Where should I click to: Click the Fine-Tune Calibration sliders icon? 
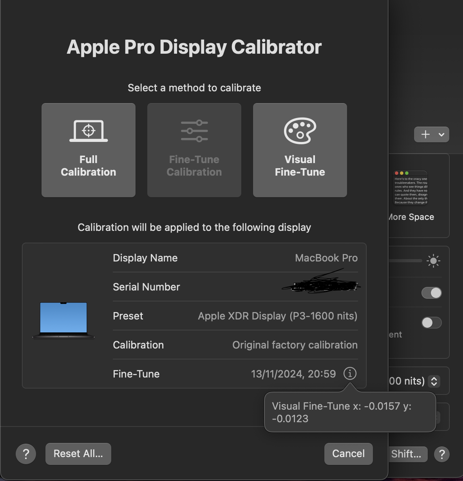194,131
